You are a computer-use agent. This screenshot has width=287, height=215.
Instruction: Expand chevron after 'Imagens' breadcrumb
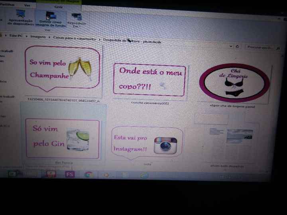[x=49, y=37]
